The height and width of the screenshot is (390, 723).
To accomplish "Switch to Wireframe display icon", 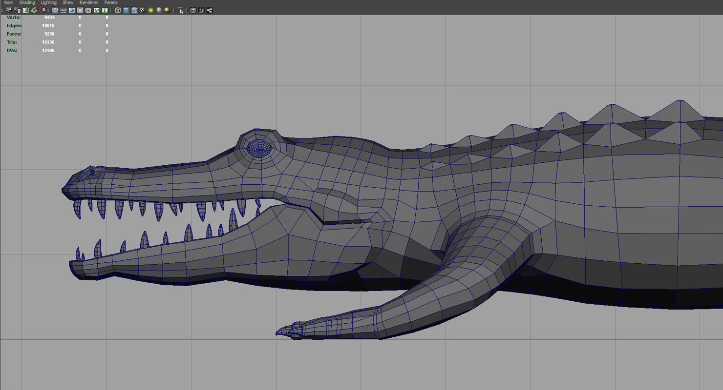I will click(118, 10).
